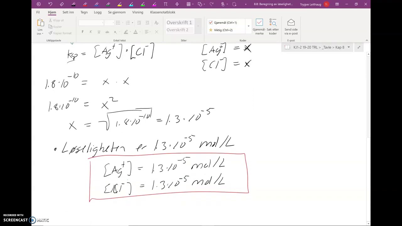This screenshot has height=226, width=402.
Task: Redo the last action
Action: 211,4
